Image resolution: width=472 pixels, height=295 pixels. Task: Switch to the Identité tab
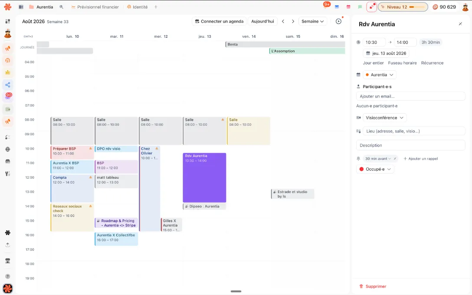[x=138, y=7]
